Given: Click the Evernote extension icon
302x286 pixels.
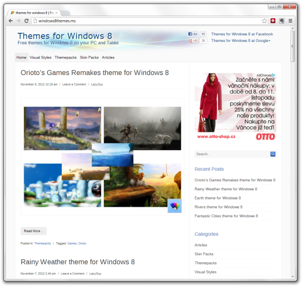Looking at the screenshot, I should tap(281, 21).
